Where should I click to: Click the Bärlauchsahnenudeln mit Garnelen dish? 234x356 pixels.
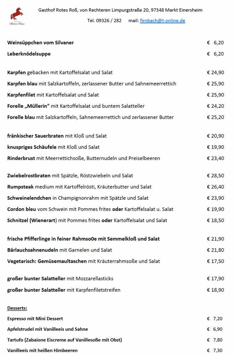[60, 250]
